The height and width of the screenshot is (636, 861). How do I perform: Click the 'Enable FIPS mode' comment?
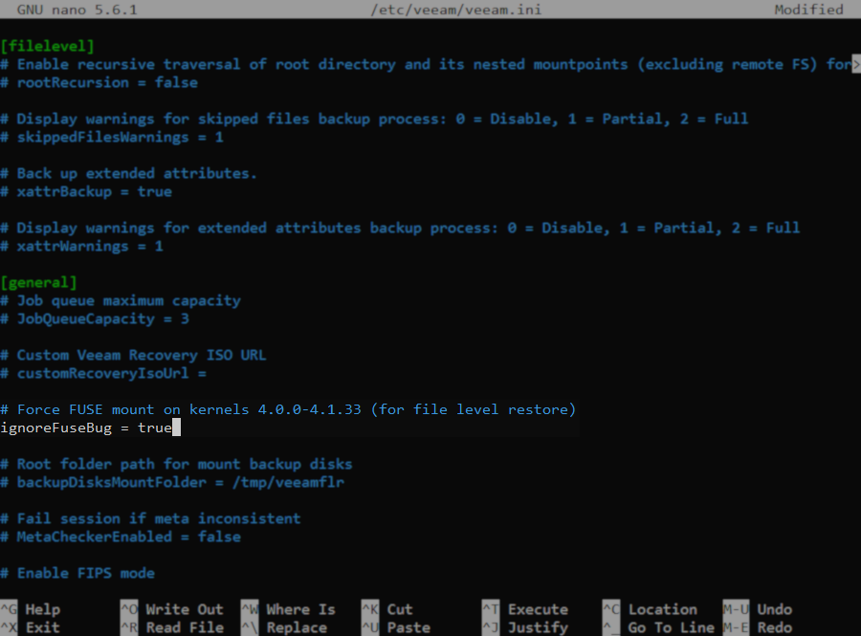pos(77,574)
